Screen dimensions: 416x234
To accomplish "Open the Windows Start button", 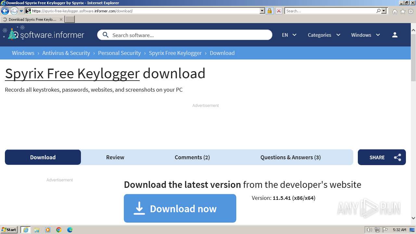I will click(x=9, y=229).
